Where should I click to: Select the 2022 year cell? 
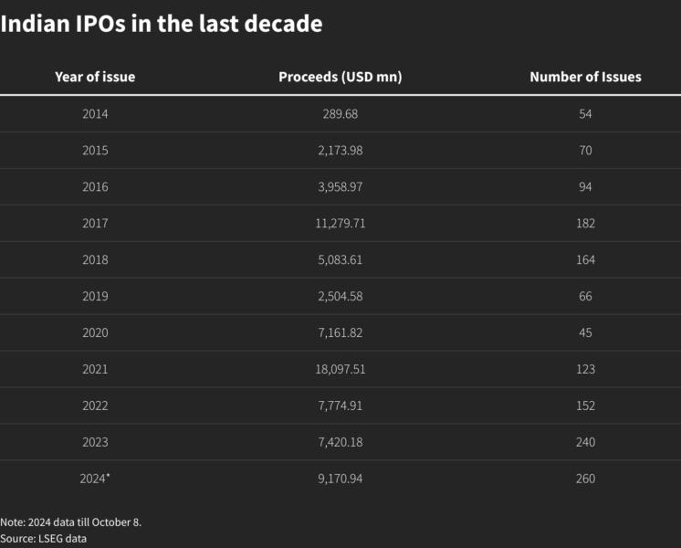coord(95,406)
